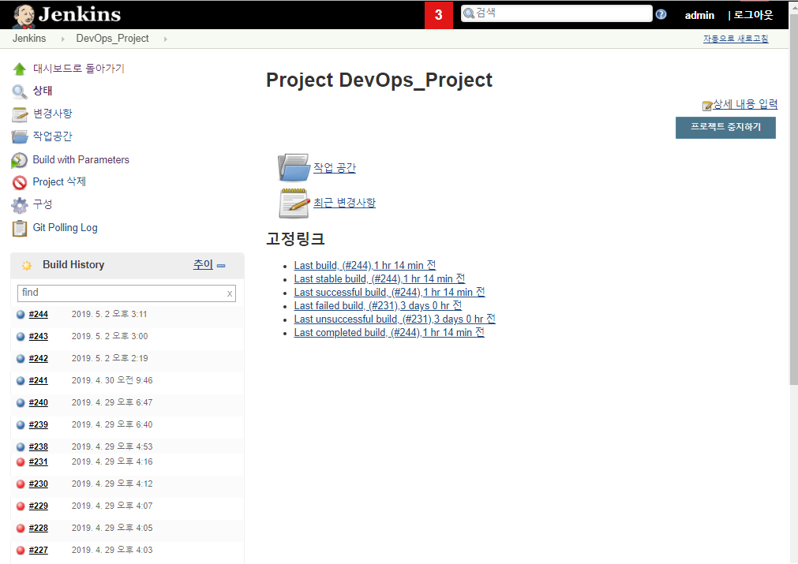
Task: Open build #238
Action: [38, 447]
